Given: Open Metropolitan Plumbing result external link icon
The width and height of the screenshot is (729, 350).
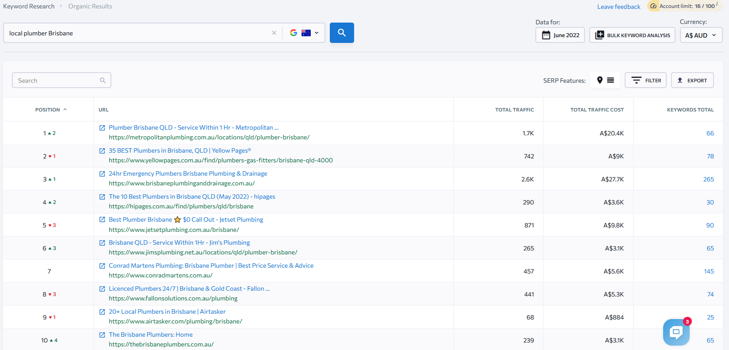Looking at the screenshot, I should click(102, 128).
